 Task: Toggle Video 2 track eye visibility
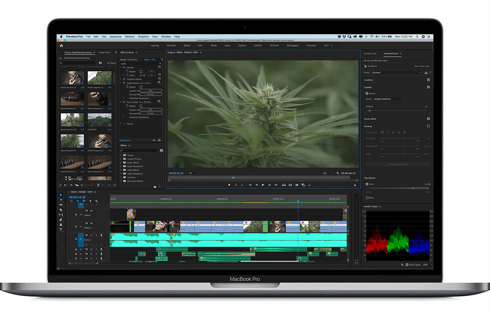pos(91,211)
